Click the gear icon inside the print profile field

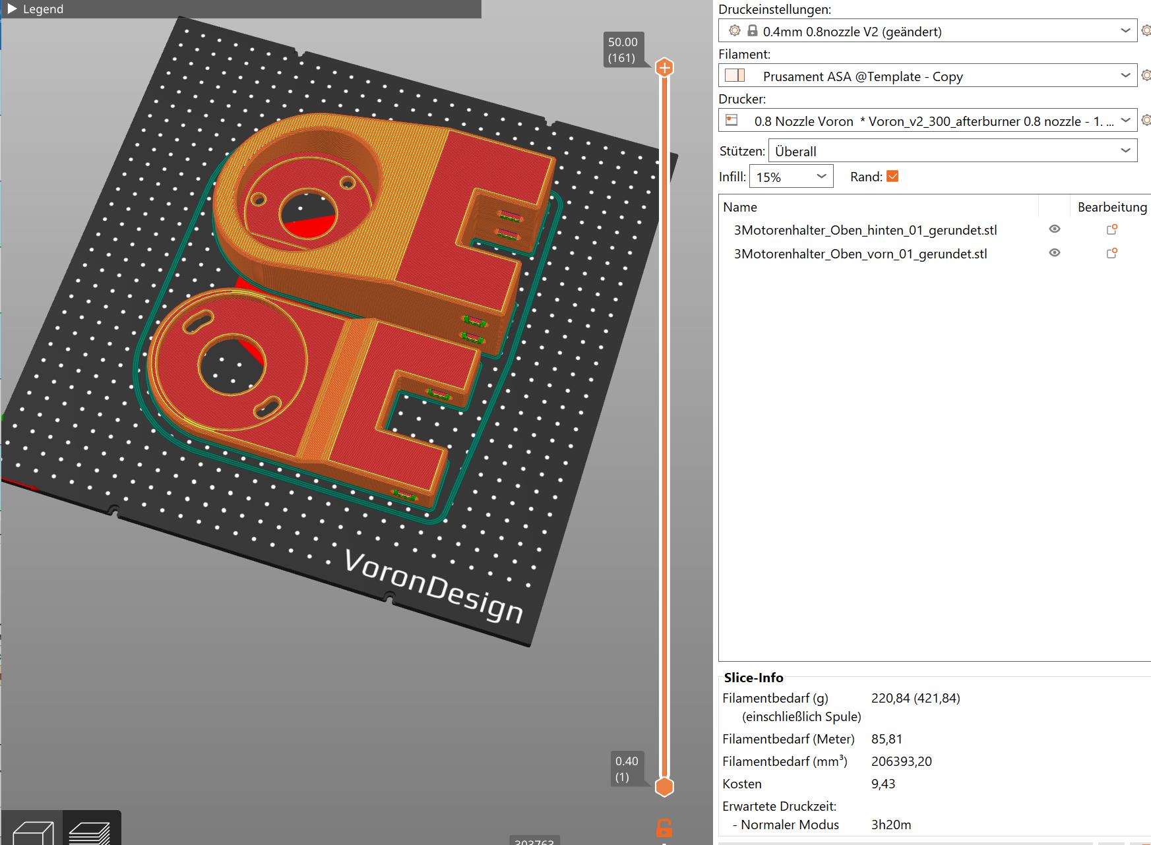735,31
